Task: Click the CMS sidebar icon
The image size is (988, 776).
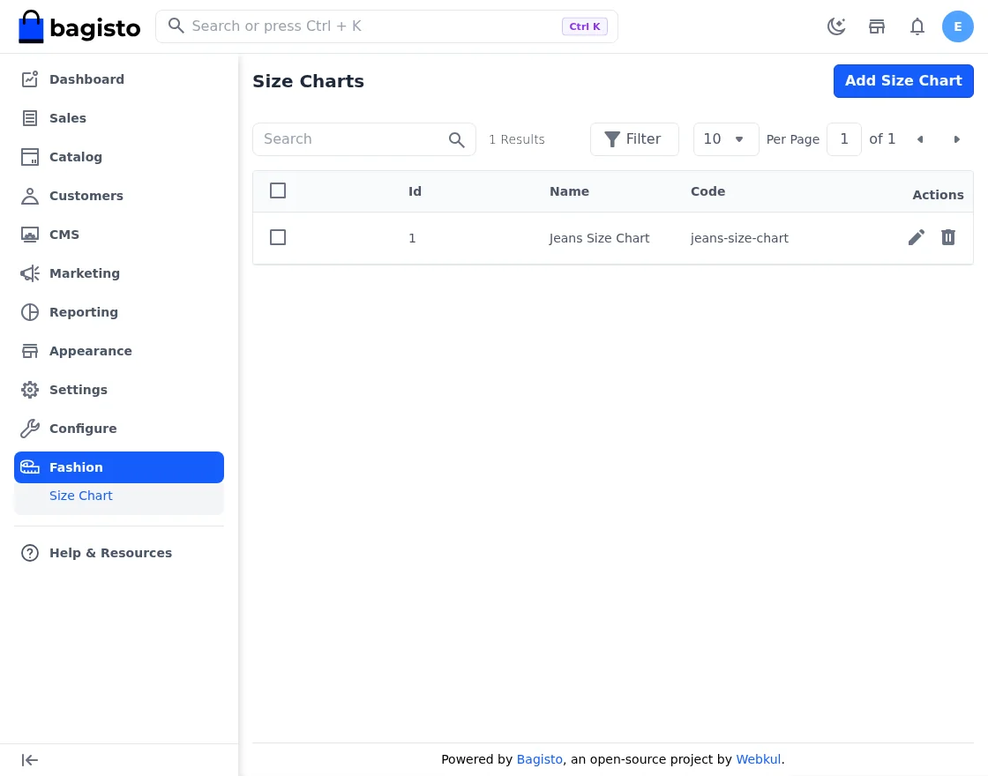Action: coord(30,235)
